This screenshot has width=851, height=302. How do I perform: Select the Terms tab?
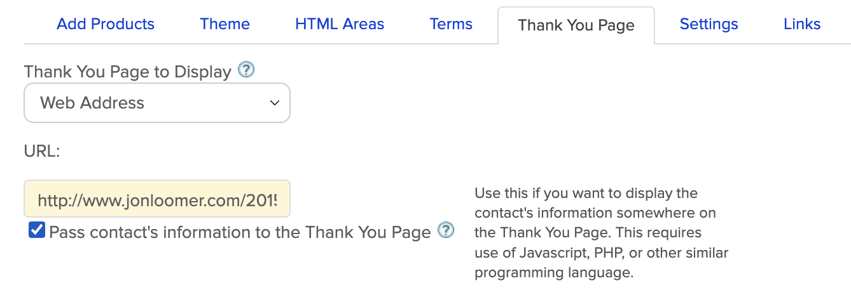(451, 24)
